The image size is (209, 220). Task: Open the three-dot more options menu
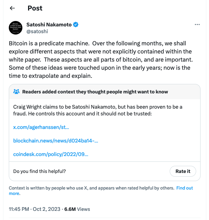pyautogui.click(x=197, y=25)
